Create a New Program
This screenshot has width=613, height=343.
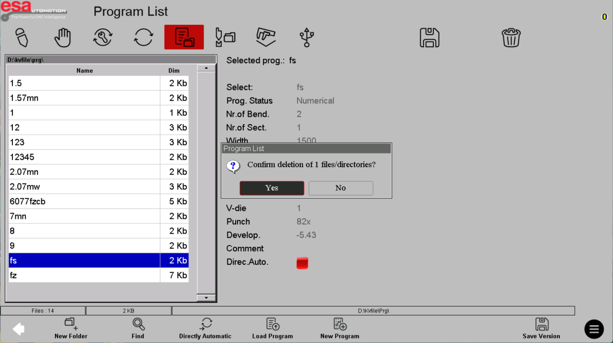point(340,329)
